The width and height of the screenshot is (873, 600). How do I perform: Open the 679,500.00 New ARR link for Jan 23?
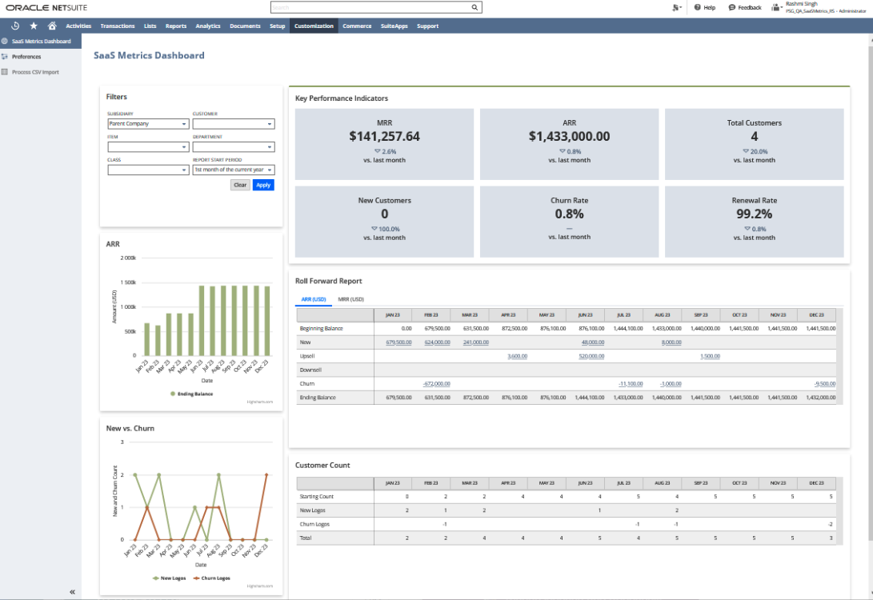tap(398, 342)
